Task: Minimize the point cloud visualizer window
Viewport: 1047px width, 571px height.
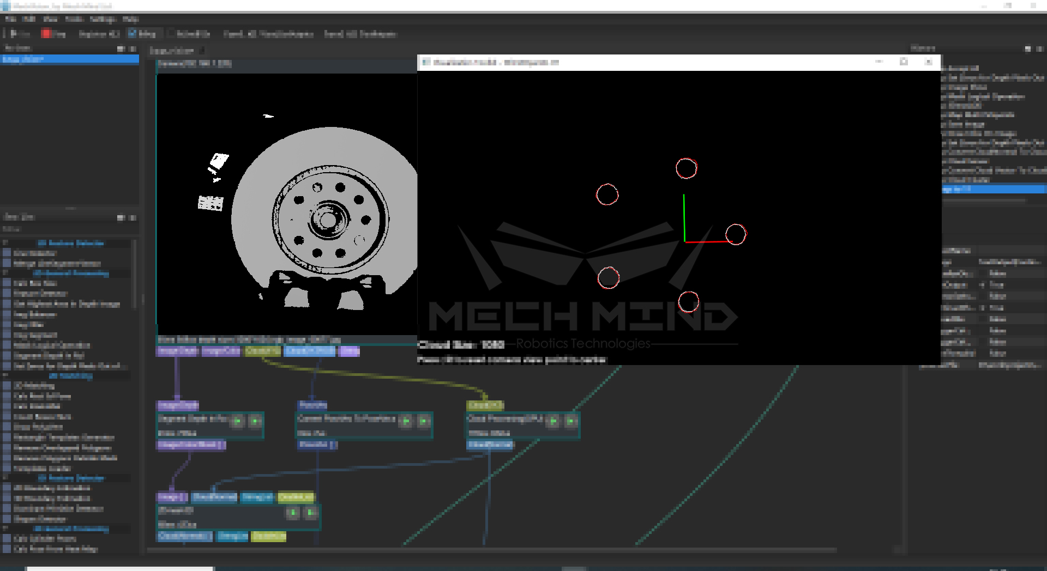Action: pos(879,62)
